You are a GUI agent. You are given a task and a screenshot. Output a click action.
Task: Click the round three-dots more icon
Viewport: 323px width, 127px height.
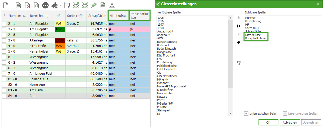point(45,5)
